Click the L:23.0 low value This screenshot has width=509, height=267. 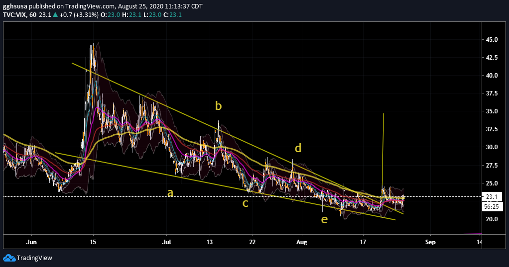coord(152,14)
